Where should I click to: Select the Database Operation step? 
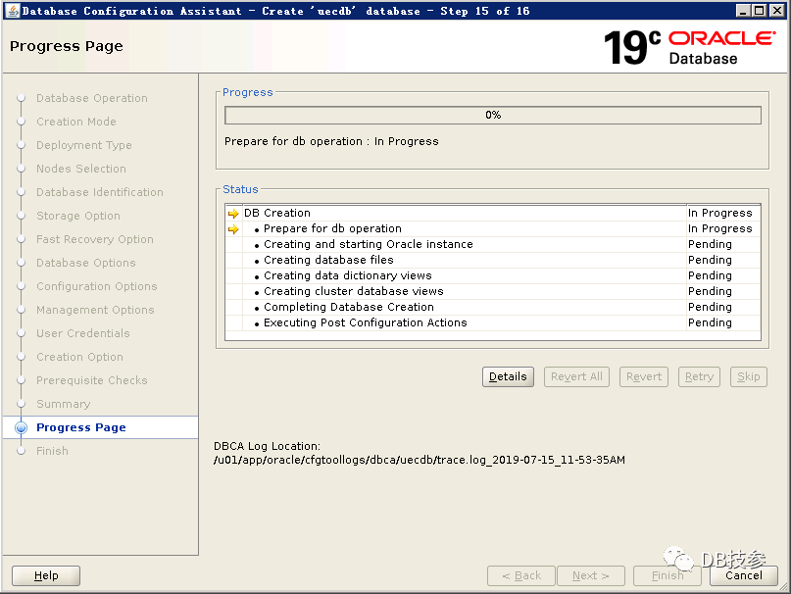click(x=91, y=98)
